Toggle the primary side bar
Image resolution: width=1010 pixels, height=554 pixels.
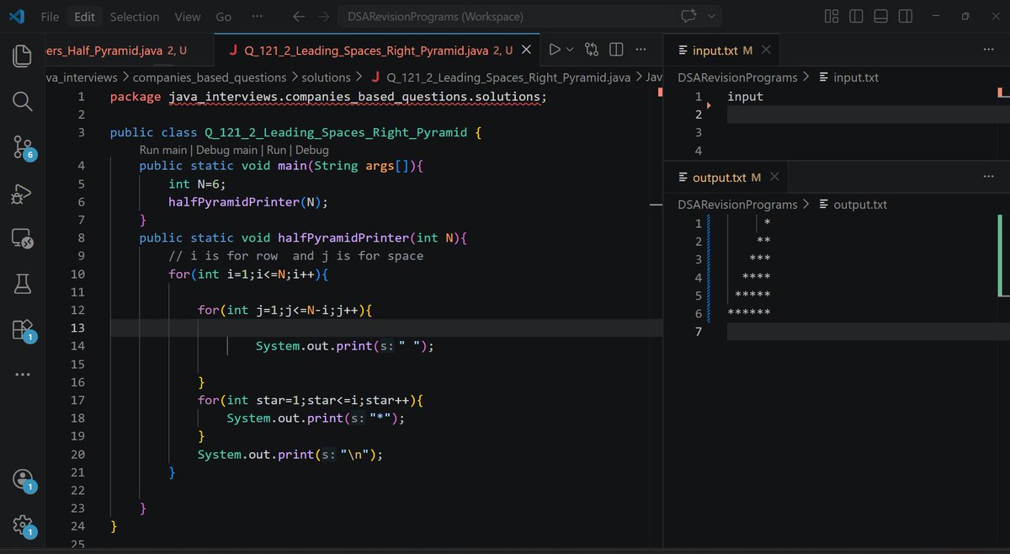[x=856, y=16]
